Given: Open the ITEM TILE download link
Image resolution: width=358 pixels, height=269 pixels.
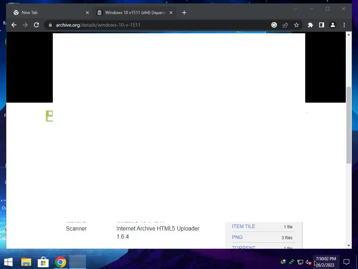Looking at the screenshot, I should pyautogui.click(x=243, y=226).
